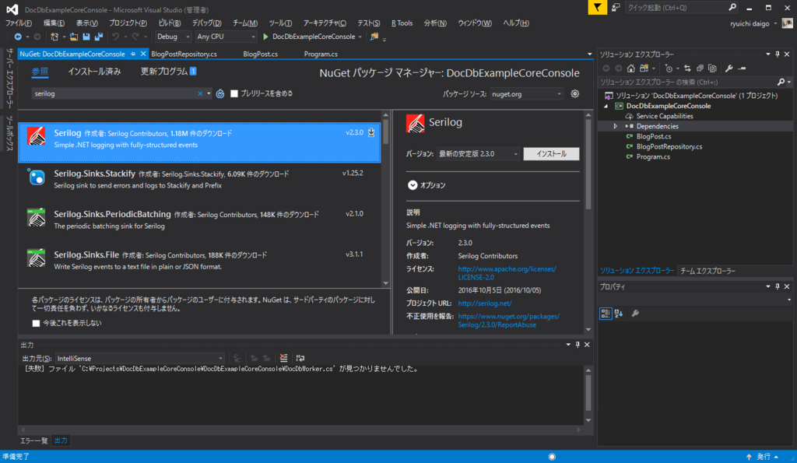Click the Home icon in Solution Explorer
This screenshot has height=463, width=797.
630,68
